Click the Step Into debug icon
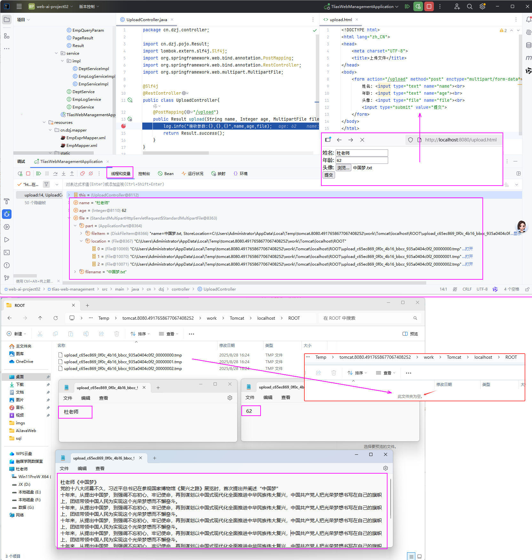This screenshot has height=560, width=532. click(x=64, y=173)
